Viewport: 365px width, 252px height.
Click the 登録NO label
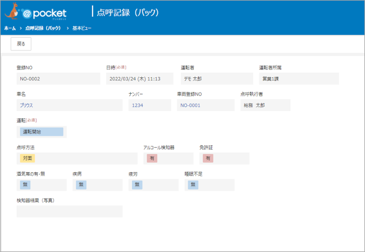coord(25,68)
